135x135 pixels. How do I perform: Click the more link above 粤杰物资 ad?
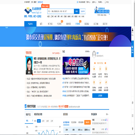point(88,51)
